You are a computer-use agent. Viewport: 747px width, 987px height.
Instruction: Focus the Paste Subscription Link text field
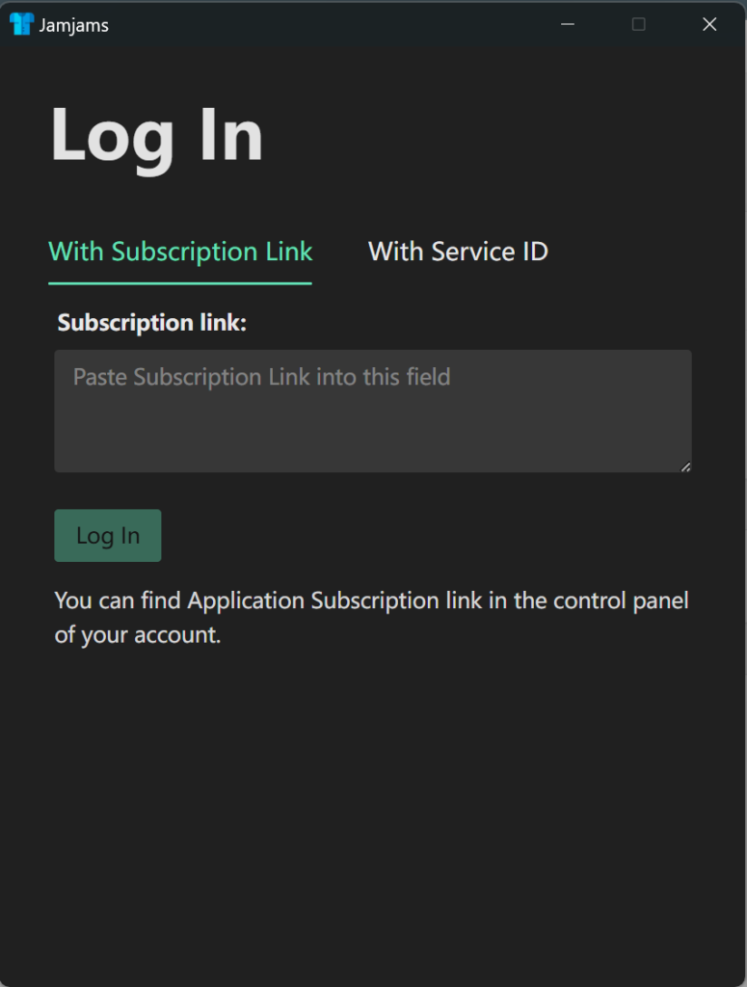pos(372,412)
